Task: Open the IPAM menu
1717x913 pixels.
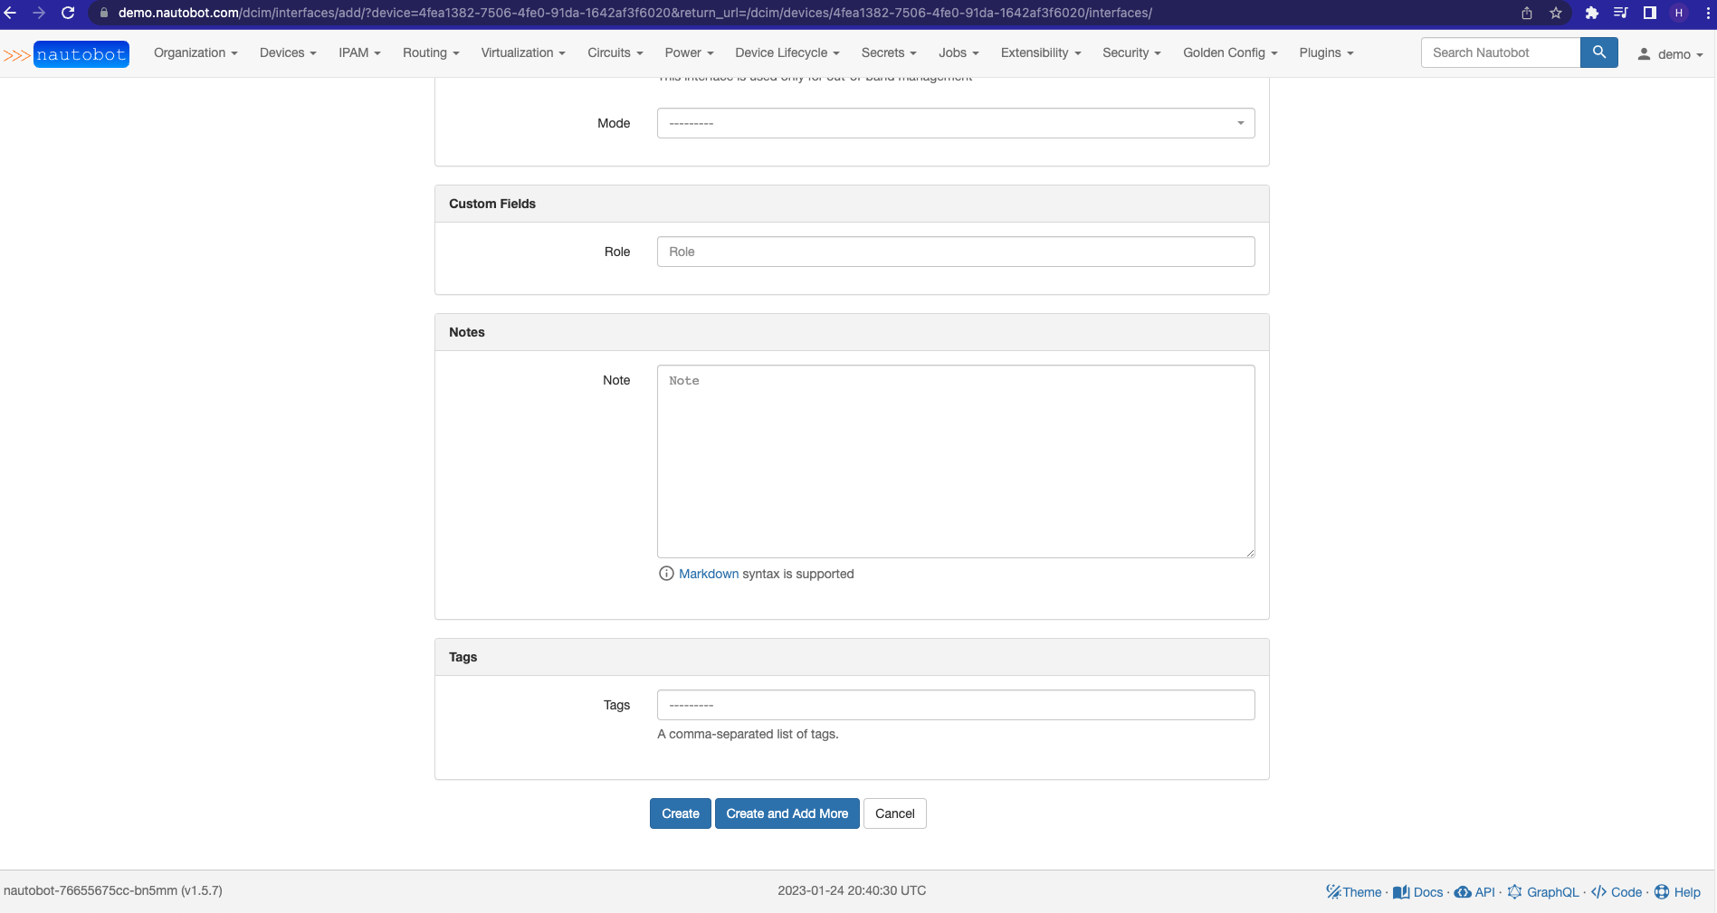Action: pos(359,52)
